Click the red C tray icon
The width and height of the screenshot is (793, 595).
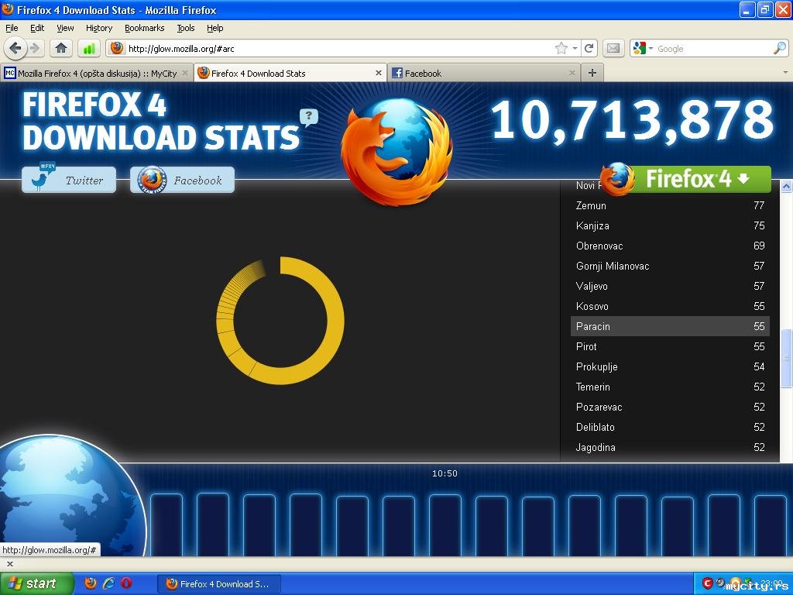[708, 583]
